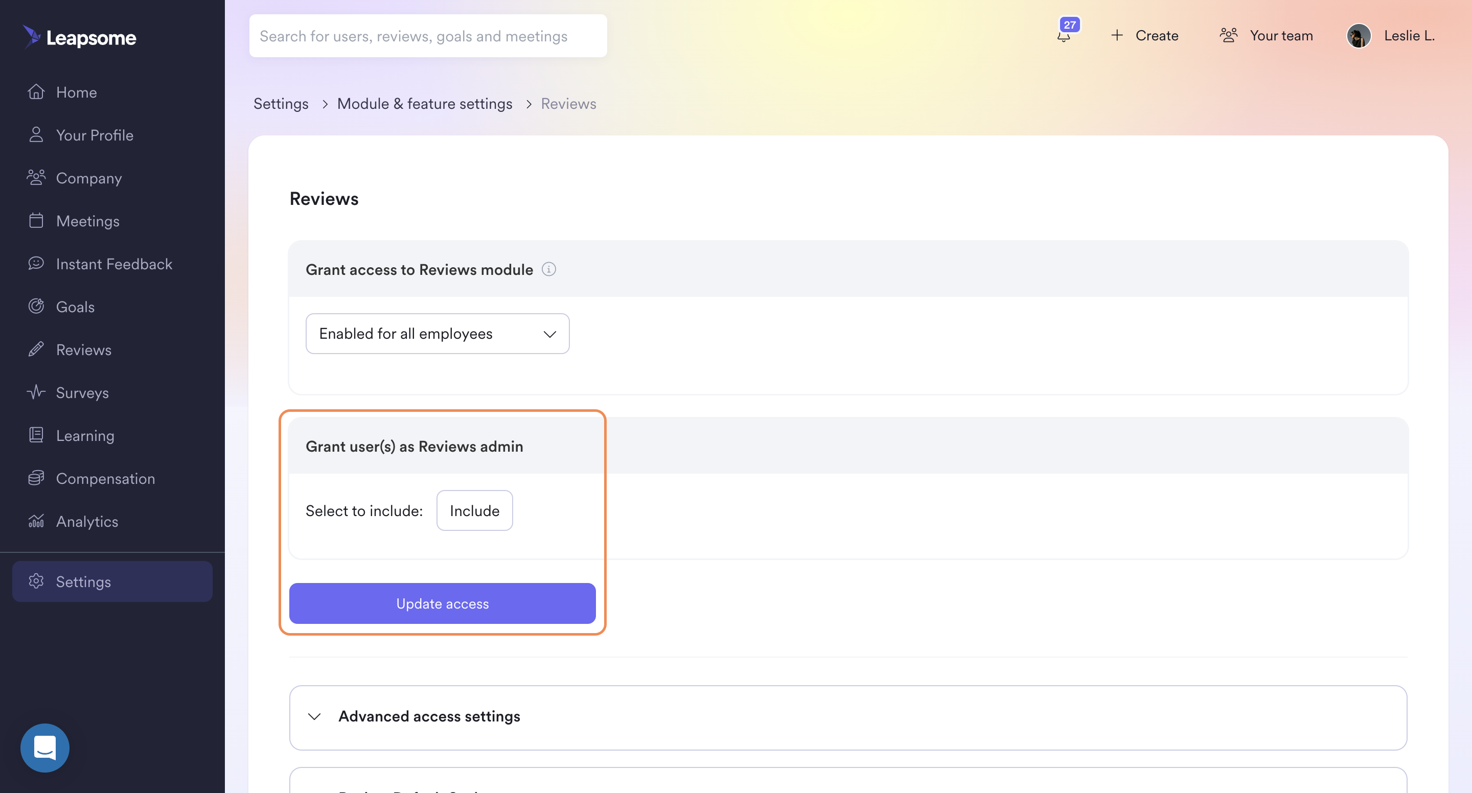Image resolution: width=1472 pixels, height=793 pixels.
Task: Open 'Enabled for all employees' dropdown
Action: click(437, 334)
